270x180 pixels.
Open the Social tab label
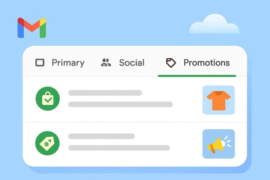click(132, 63)
